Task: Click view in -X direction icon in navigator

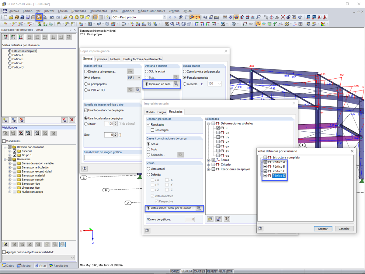Action: [5, 37]
